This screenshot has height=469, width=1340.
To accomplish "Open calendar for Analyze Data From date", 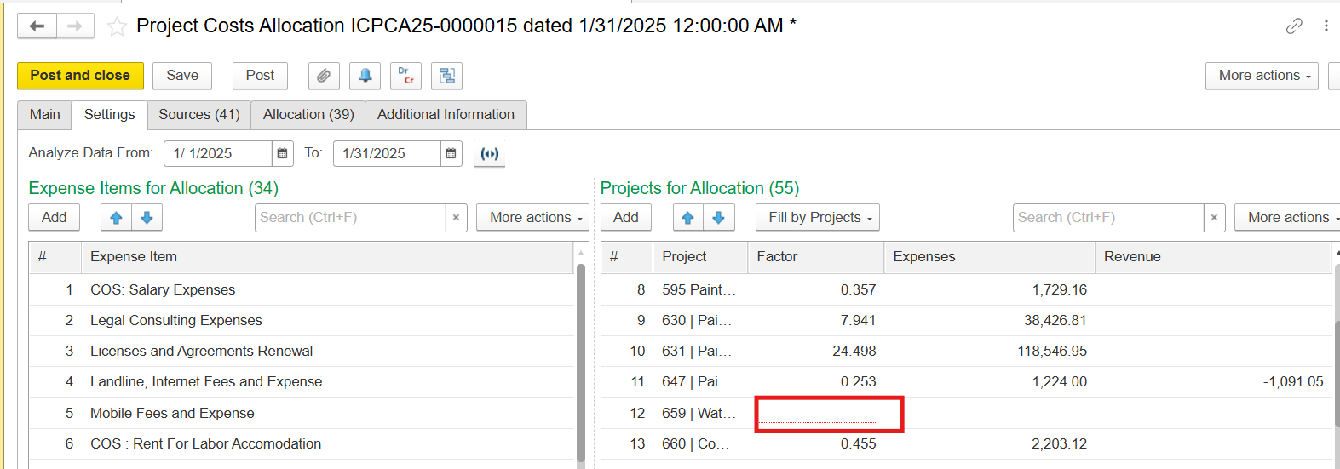I will (282, 153).
